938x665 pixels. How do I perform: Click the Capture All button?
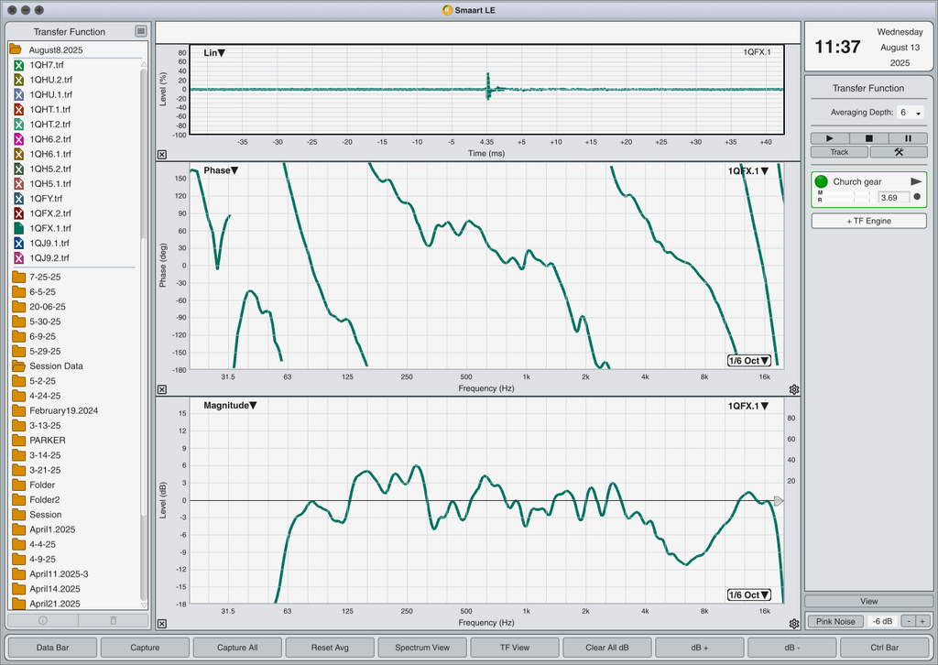[x=237, y=647]
